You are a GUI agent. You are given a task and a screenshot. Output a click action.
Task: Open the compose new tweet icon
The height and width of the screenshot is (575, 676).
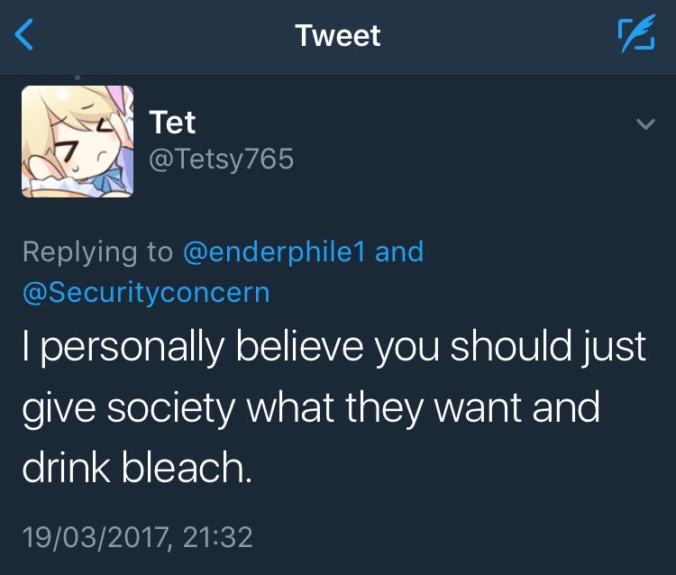click(636, 33)
